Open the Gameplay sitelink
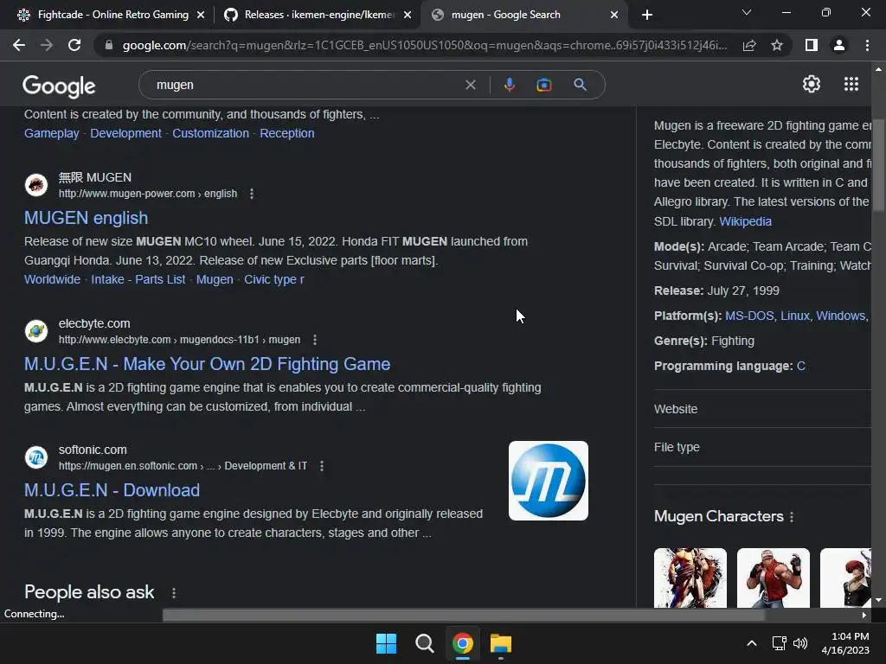The width and height of the screenshot is (886, 664). [51, 134]
